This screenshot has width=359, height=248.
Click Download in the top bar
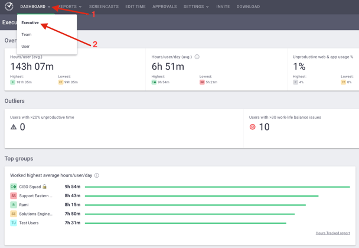point(248,6)
